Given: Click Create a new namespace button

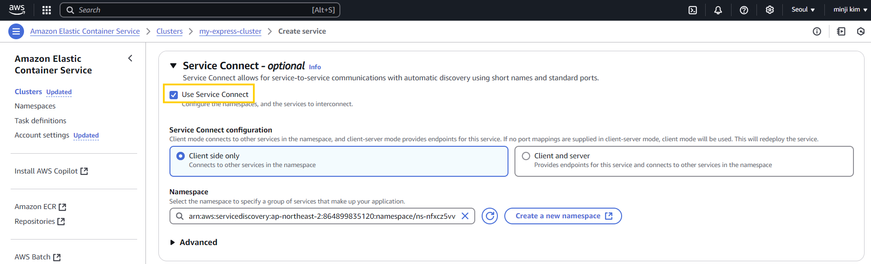Looking at the screenshot, I should [563, 216].
